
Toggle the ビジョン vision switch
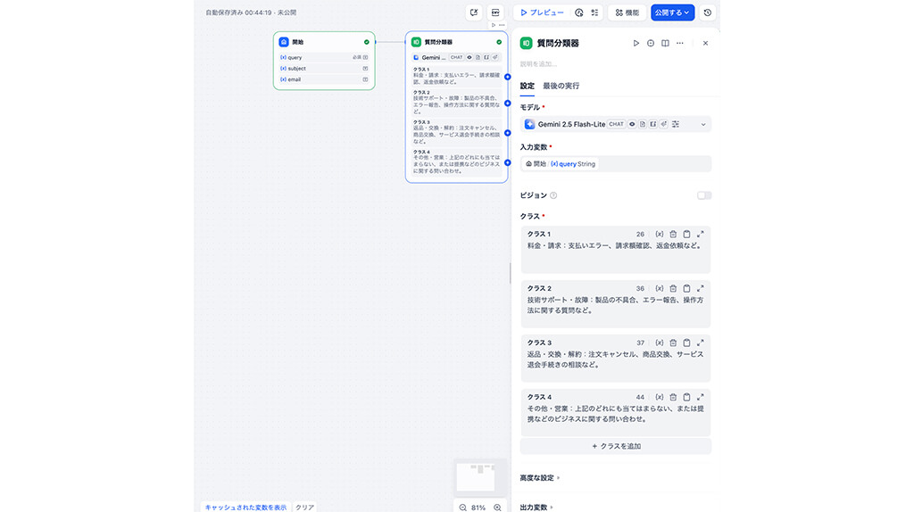coord(704,195)
